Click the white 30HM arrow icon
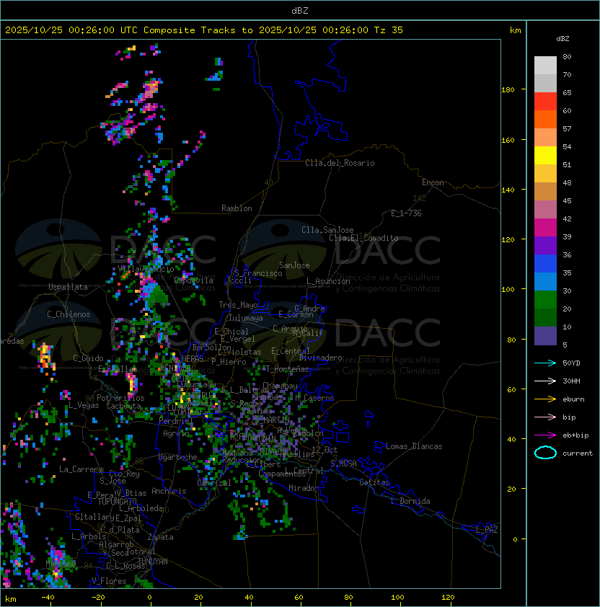Image resolution: width=600 pixels, height=607 pixels. (x=545, y=381)
